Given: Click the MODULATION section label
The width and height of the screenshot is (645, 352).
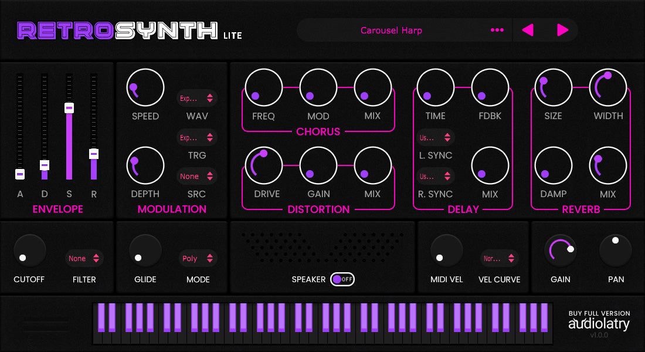Looking at the screenshot, I should pos(172,209).
